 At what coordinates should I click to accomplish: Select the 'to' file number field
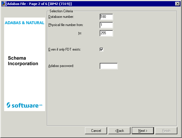pyautogui.click(x=106, y=33)
